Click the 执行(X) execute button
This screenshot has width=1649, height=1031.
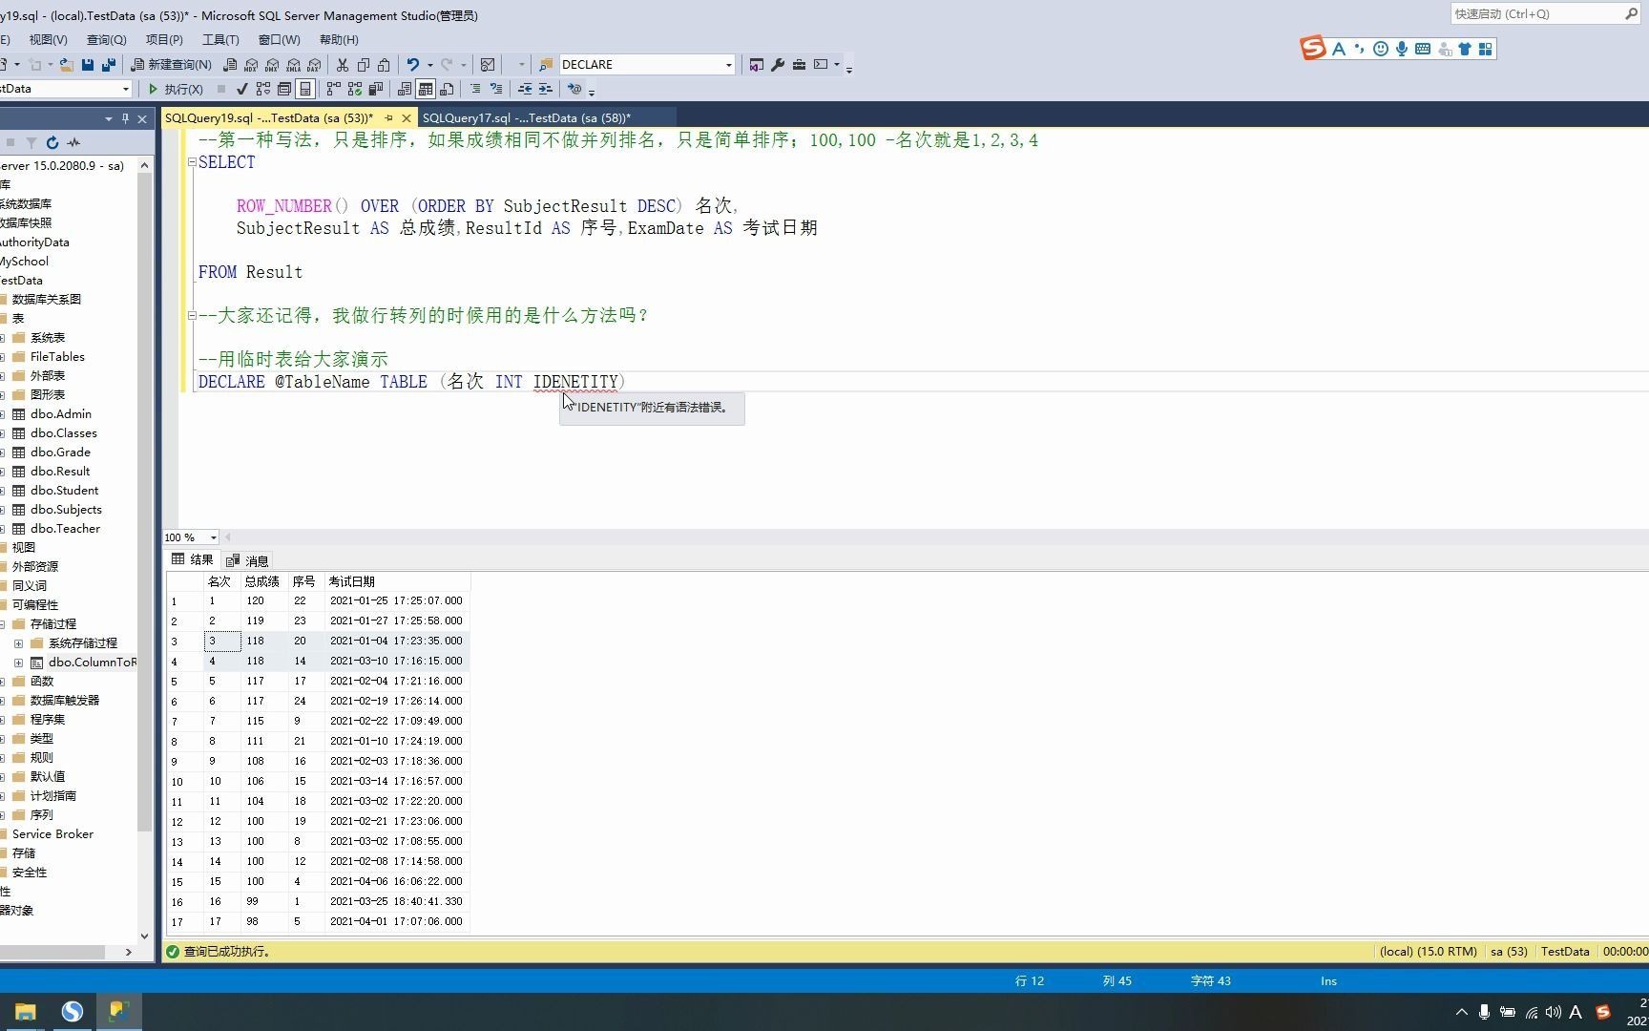click(x=176, y=89)
